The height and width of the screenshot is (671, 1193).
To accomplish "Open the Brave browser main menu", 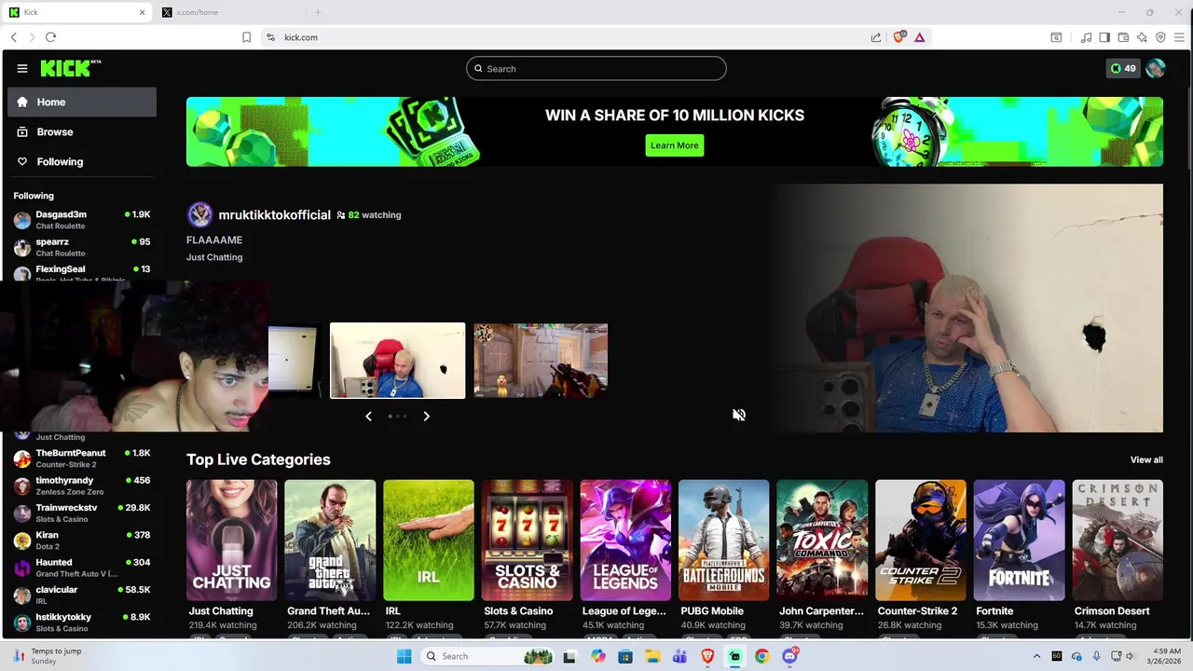I will [x=1179, y=37].
